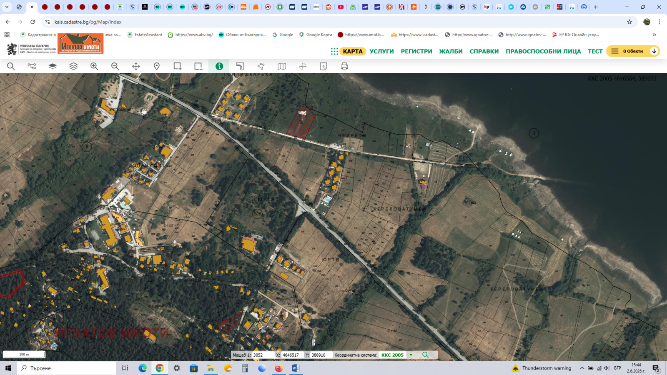Select the crosshair coordinates tool
Image resolution: width=667 pixels, height=375 pixels.
pyautogui.click(x=303, y=66)
